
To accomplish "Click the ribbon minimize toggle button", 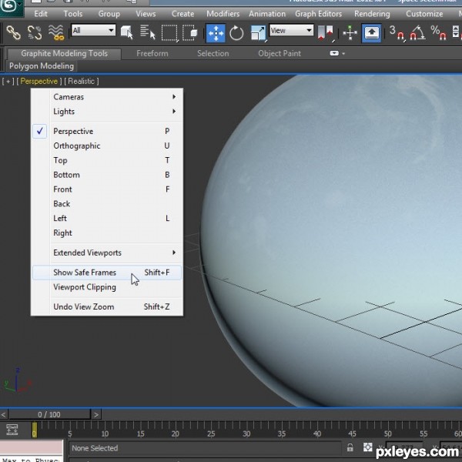I will [334, 53].
